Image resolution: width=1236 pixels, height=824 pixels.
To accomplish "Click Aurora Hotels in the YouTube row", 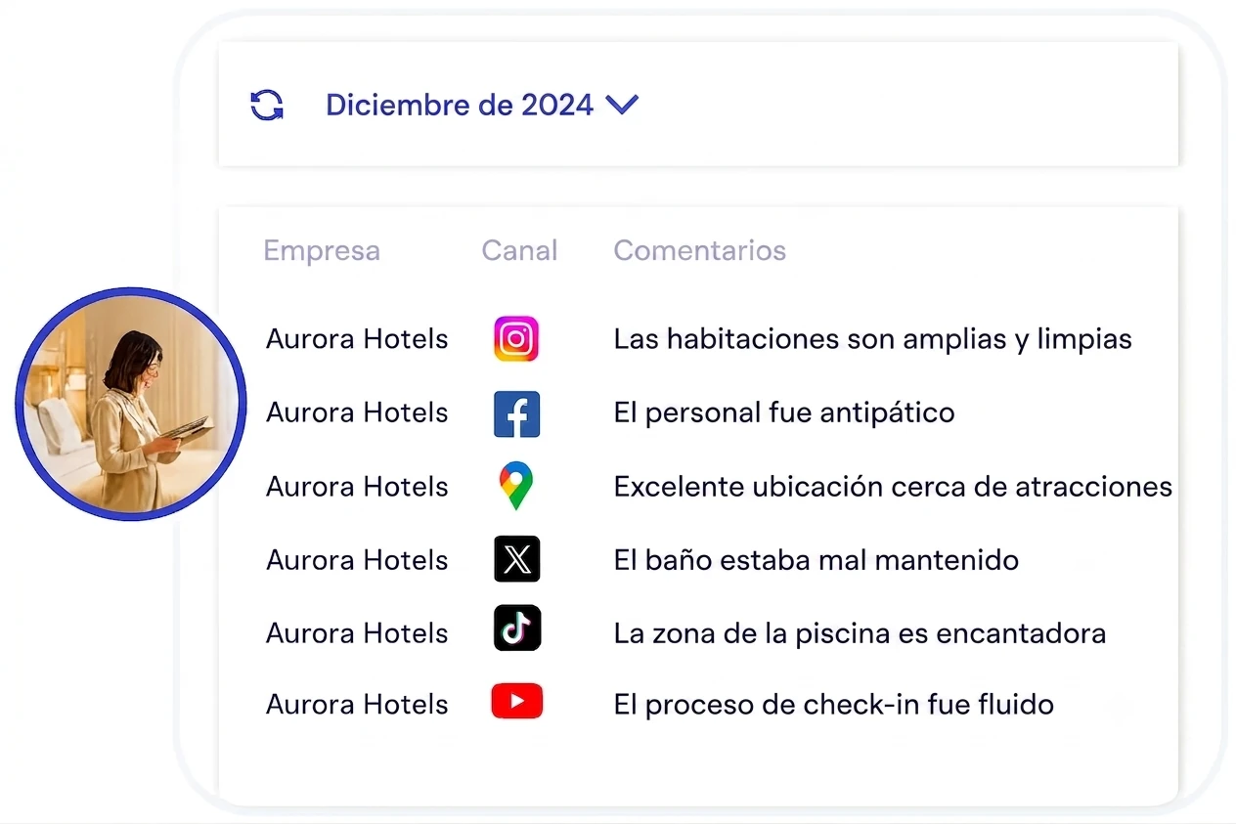I will pyautogui.click(x=357, y=705).
